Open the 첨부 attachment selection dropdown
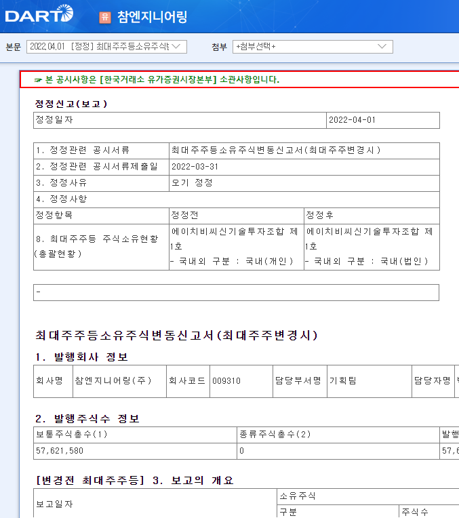Viewport: 459px width, 518px height. click(x=313, y=47)
